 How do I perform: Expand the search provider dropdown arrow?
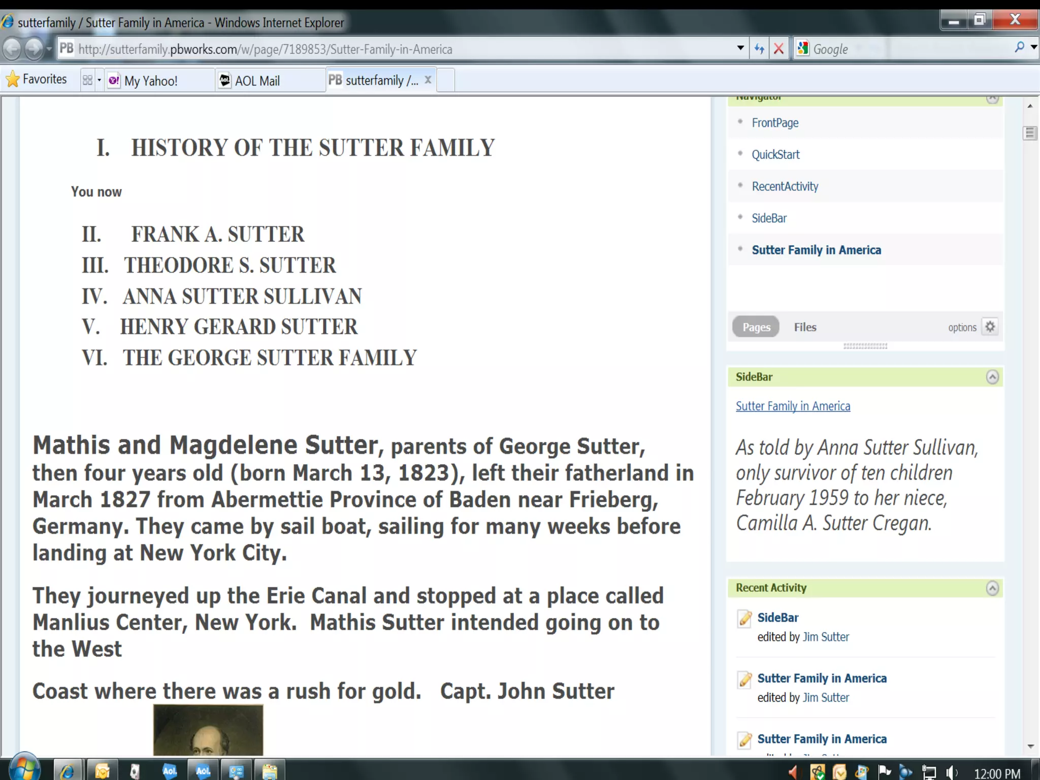(1034, 48)
